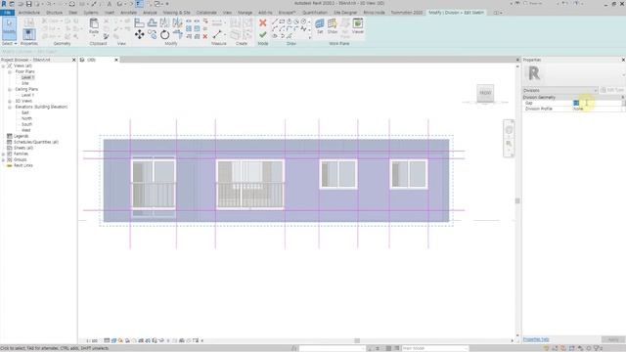
Task: Open Level 1 floor plan in browser
Action: (x=27, y=77)
